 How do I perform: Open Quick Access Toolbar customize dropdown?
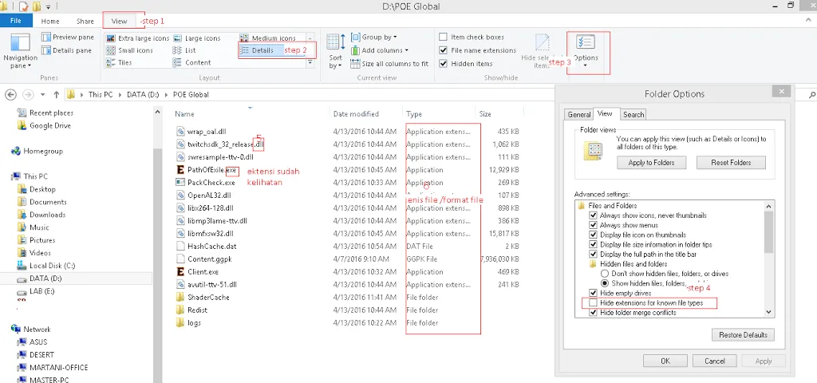click(49, 6)
